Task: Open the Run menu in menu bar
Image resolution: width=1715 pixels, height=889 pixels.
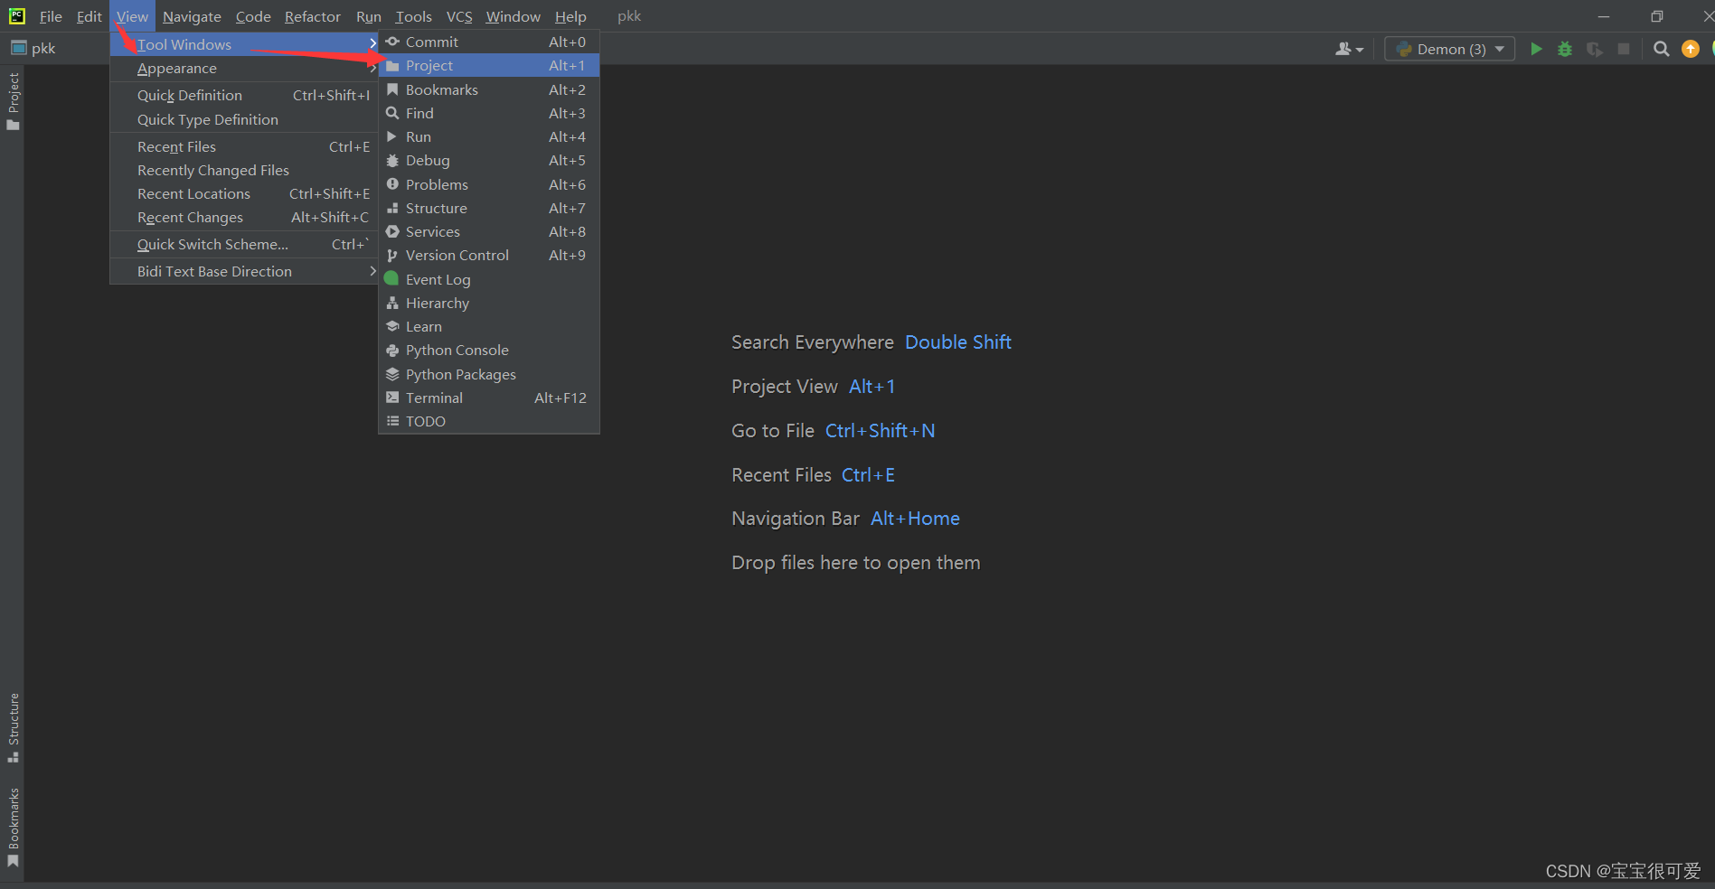Action: click(x=369, y=16)
